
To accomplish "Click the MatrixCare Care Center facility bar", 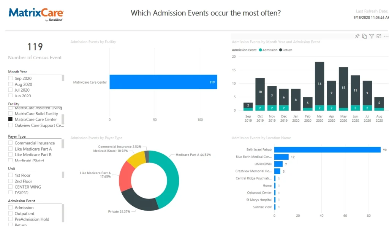I will coord(163,82).
